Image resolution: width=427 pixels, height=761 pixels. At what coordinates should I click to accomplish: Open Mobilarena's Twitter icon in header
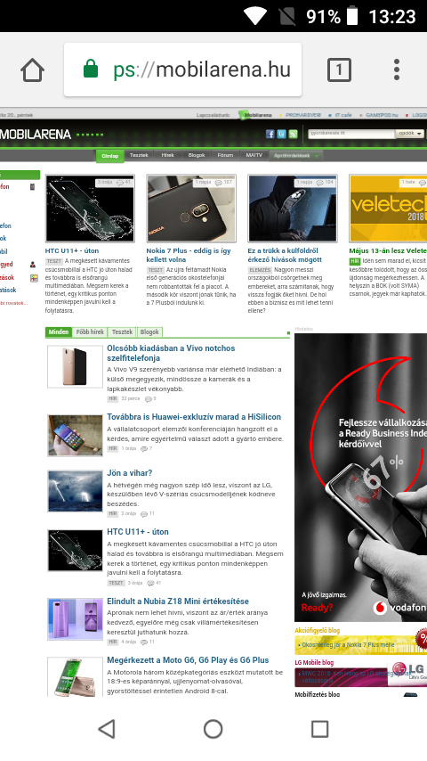(281, 135)
